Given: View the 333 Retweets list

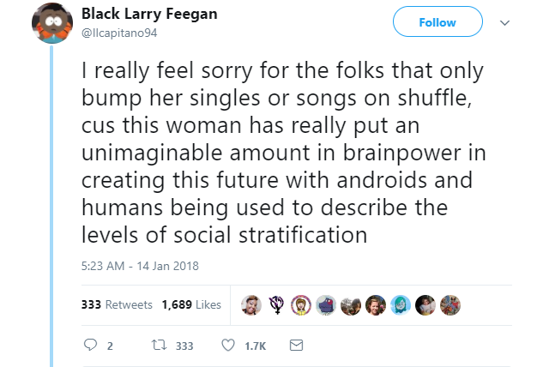Looking at the screenshot, I should (116, 304).
